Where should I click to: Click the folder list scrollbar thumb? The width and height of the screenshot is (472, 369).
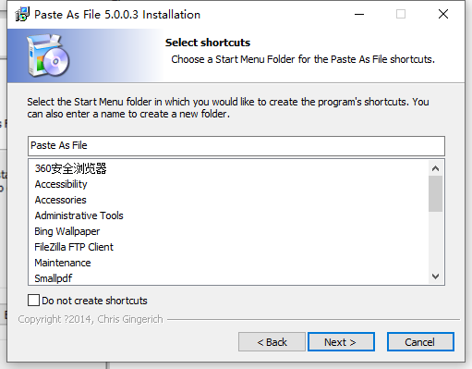pyautogui.click(x=435, y=194)
